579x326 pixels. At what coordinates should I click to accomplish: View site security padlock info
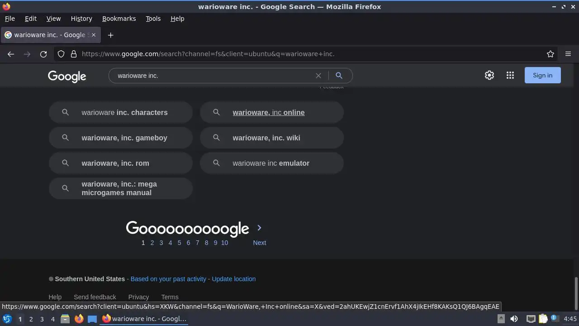pos(74,54)
